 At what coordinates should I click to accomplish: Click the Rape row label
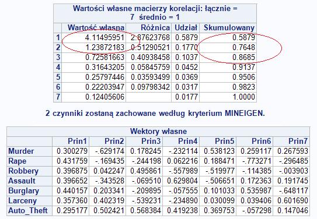(17, 161)
